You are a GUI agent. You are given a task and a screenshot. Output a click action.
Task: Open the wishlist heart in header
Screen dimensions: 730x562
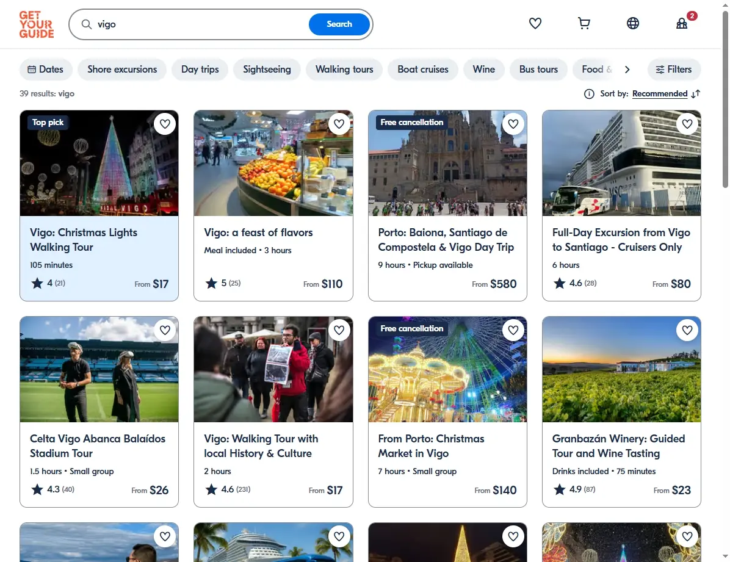pos(535,23)
